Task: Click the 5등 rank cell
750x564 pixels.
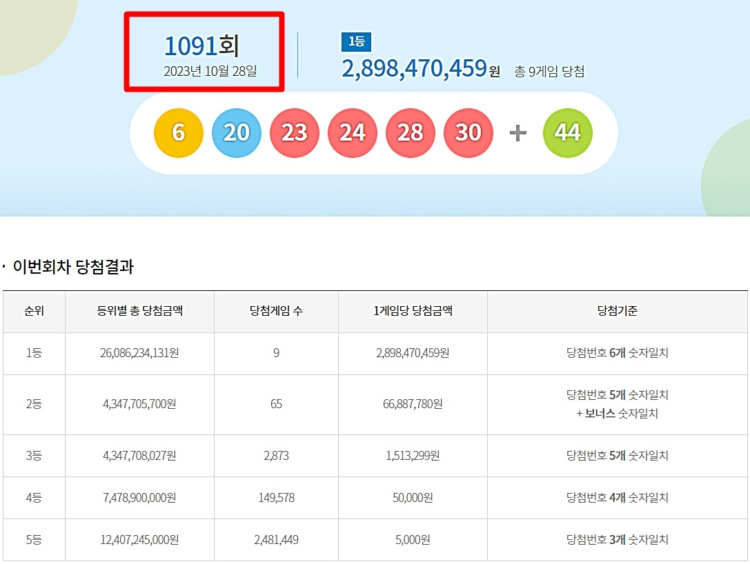Action: 34,540
